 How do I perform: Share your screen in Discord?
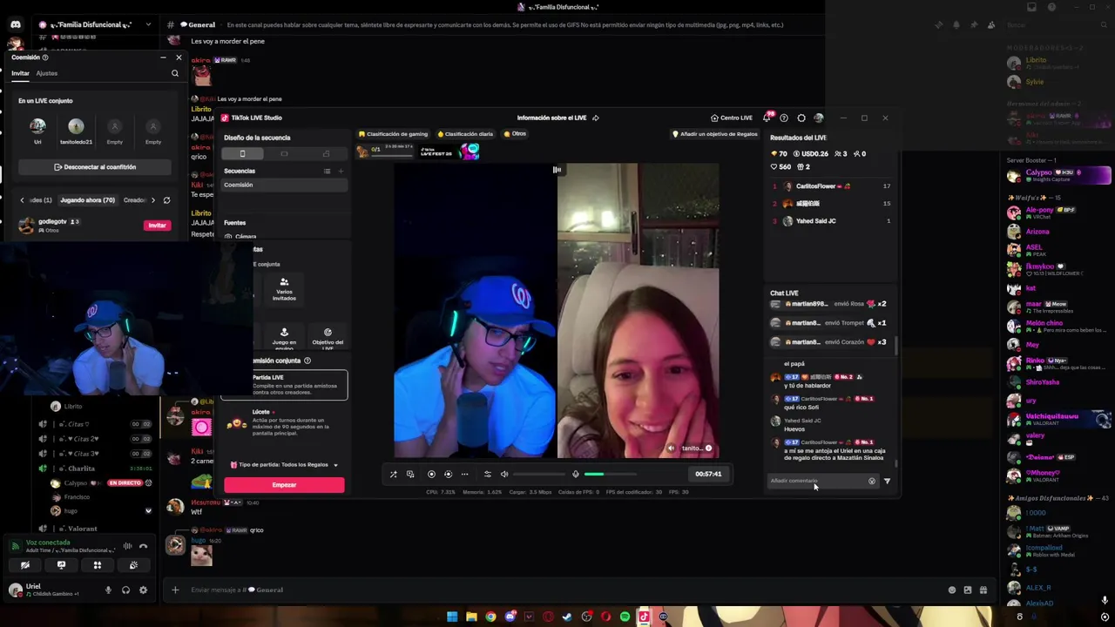coord(61,565)
